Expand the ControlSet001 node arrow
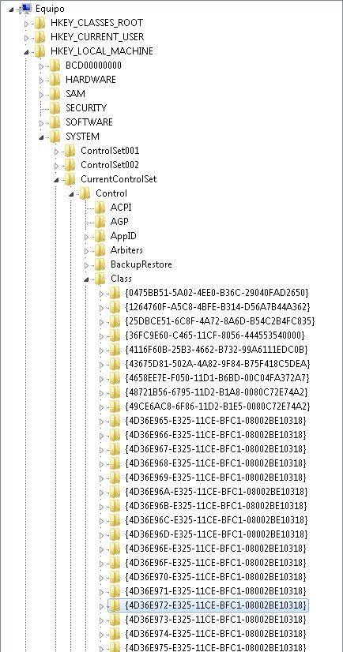 (57, 152)
